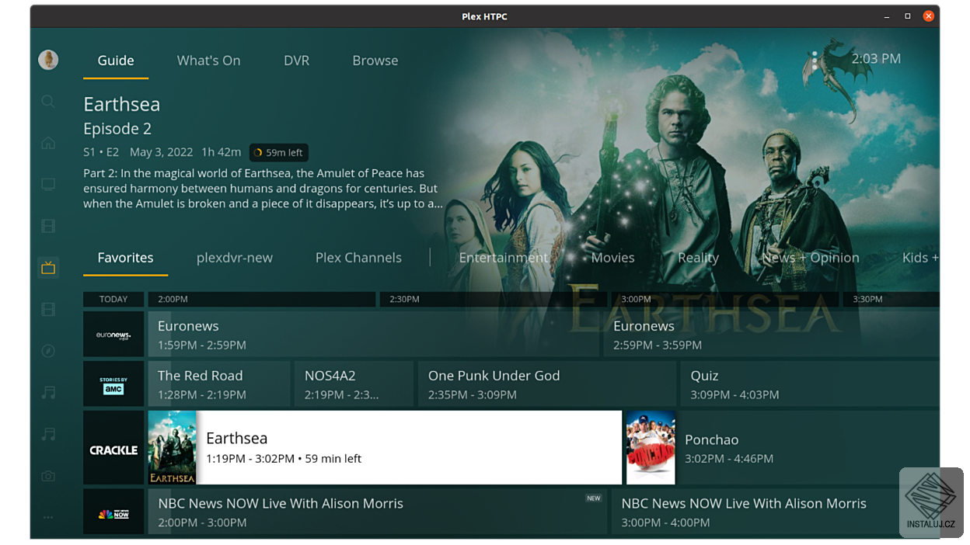This screenshot has height=545, width=970.
Task: Open the DVR tab
Action: coord(296,60)
